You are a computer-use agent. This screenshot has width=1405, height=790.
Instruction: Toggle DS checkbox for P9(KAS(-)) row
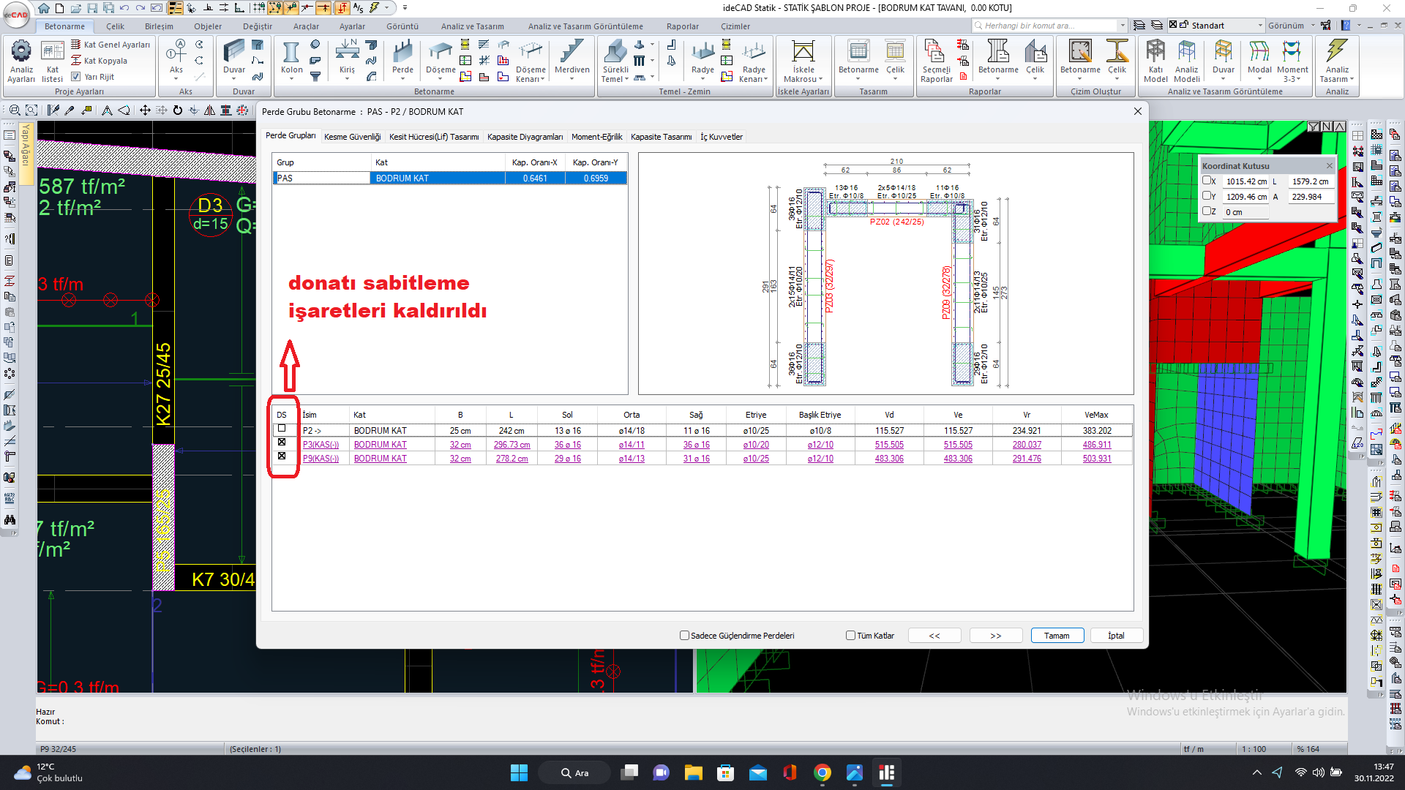(x=282, y=456)
